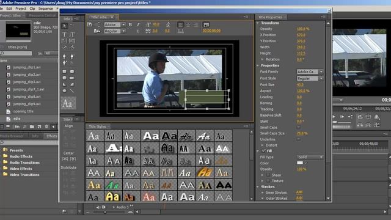Screen dimensions: 391x220
Task: Select the horizontal Type tool
Action: click(x=64, y=34)
